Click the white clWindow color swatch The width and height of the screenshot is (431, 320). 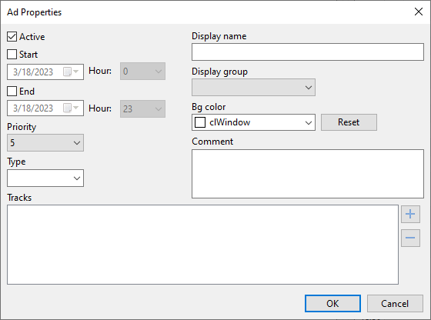[200, 122]
